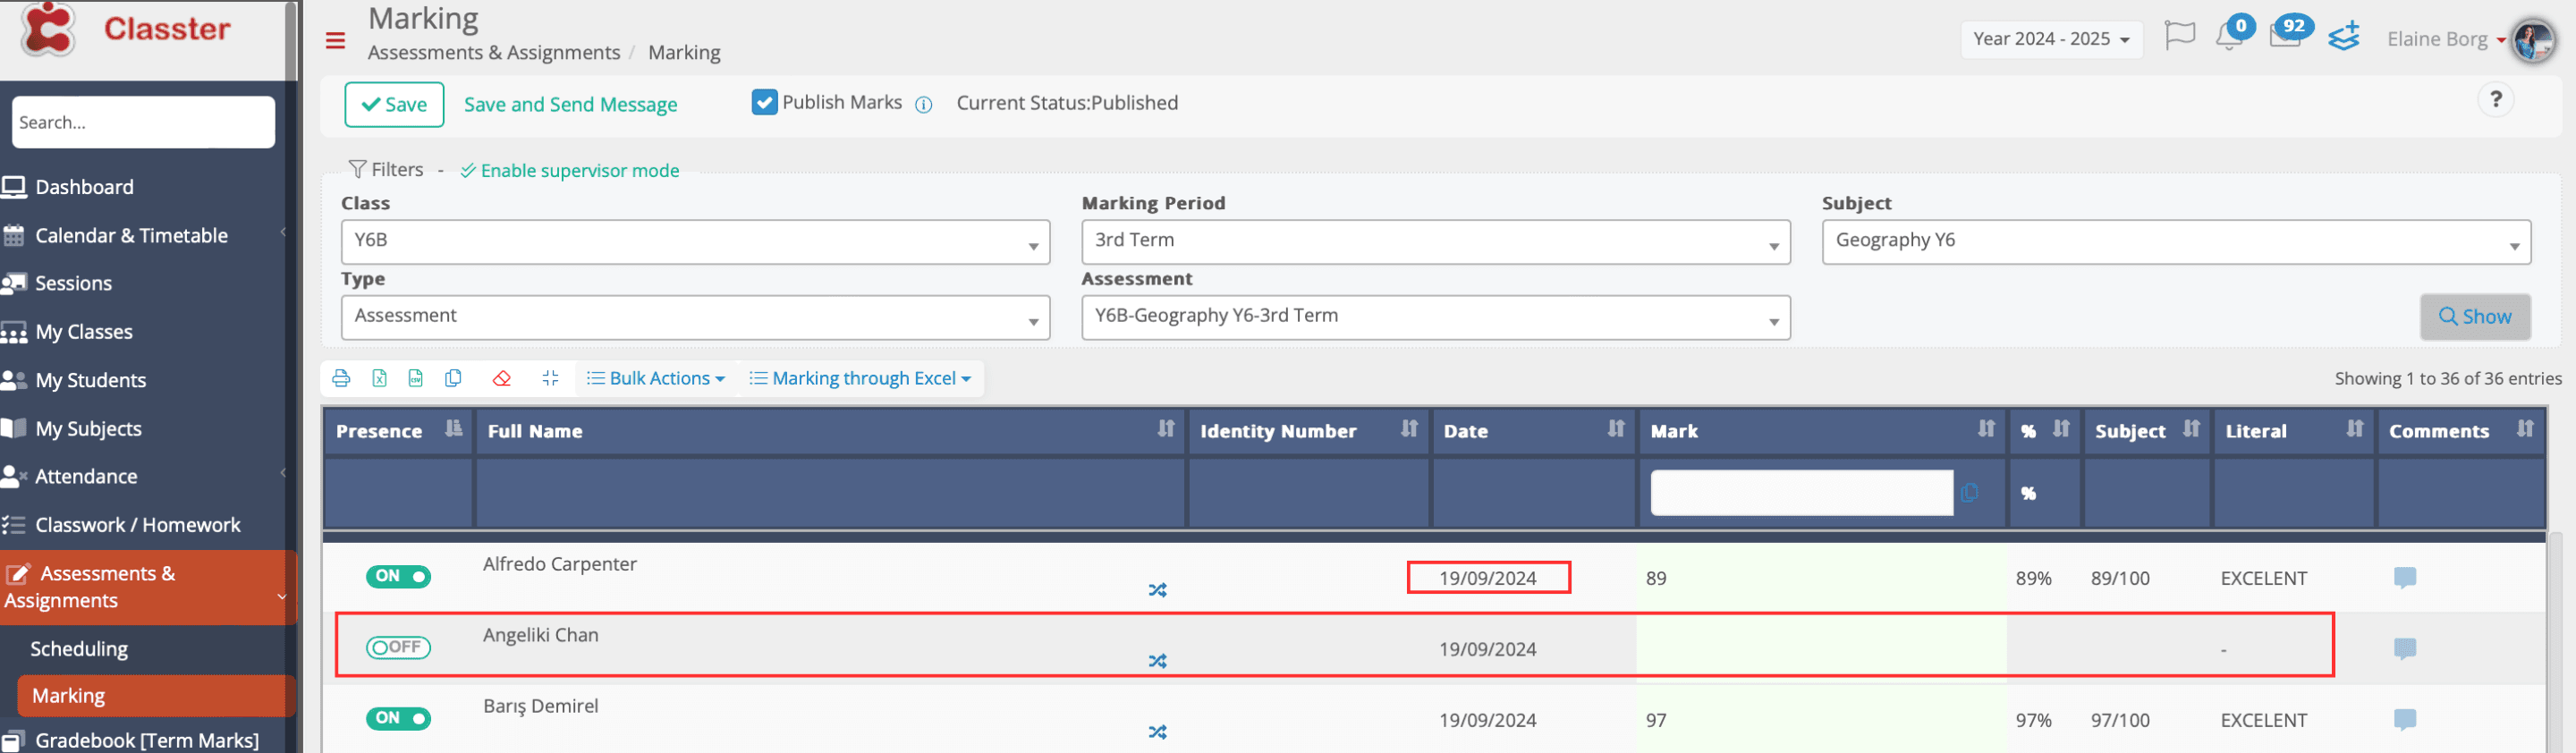Click Assessments & Assignments breadcrumb link

click(494, 52)
